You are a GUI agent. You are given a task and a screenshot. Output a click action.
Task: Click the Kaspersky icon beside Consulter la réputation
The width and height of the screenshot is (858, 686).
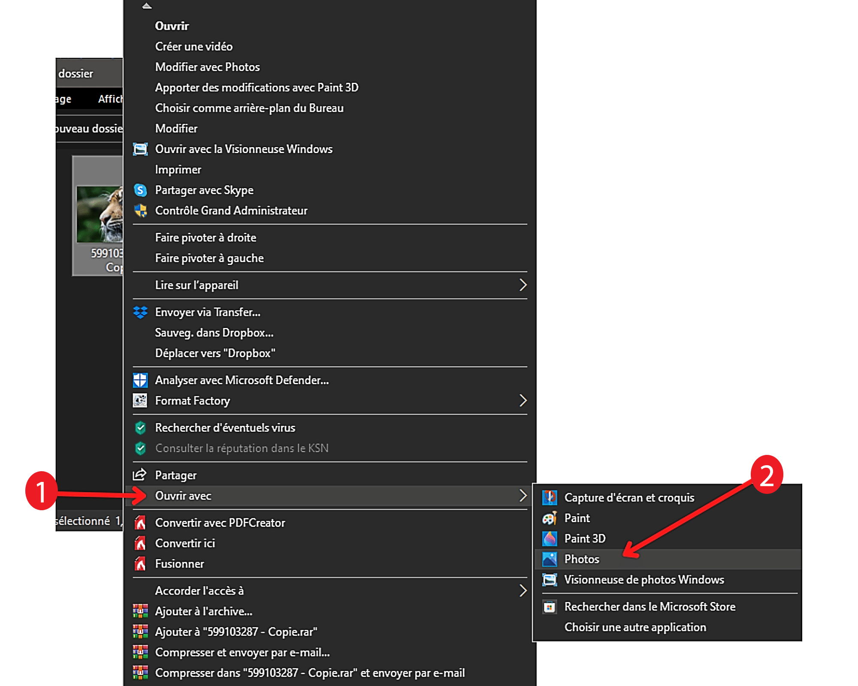pyautogui.click(x=140, y=448)
